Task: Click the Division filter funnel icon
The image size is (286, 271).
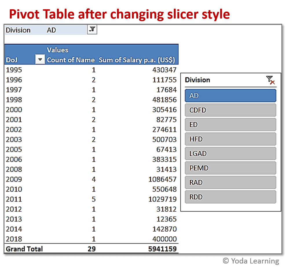Action: 92,30
